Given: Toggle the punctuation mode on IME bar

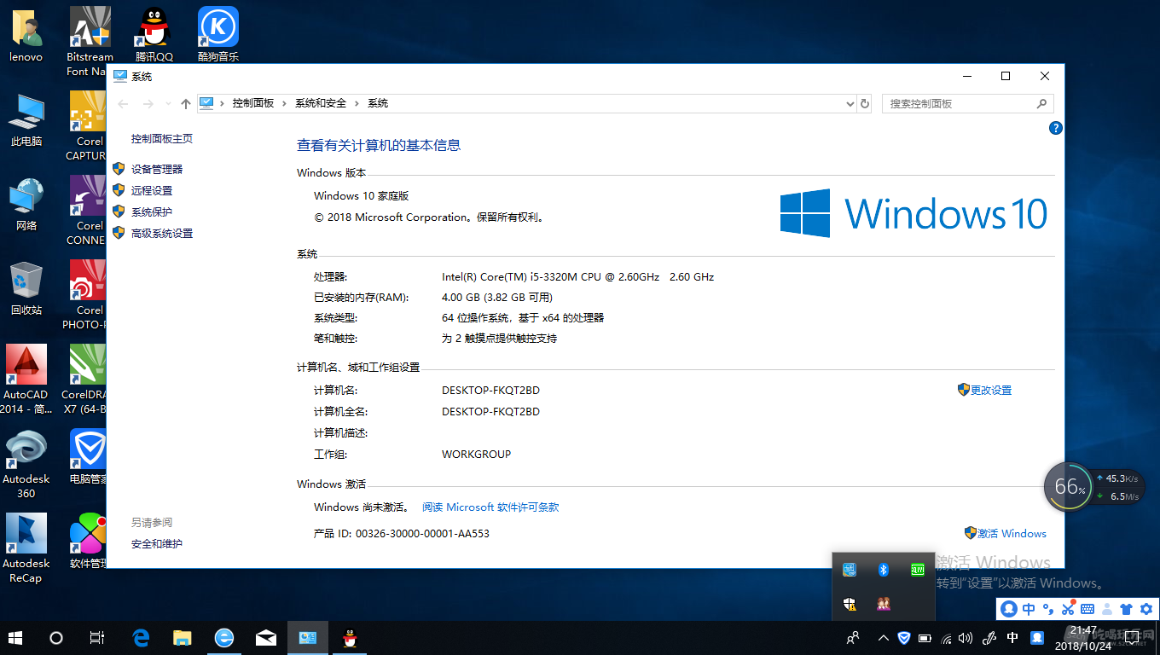Looking at the screenshot, I should (x=1047, y=609).
